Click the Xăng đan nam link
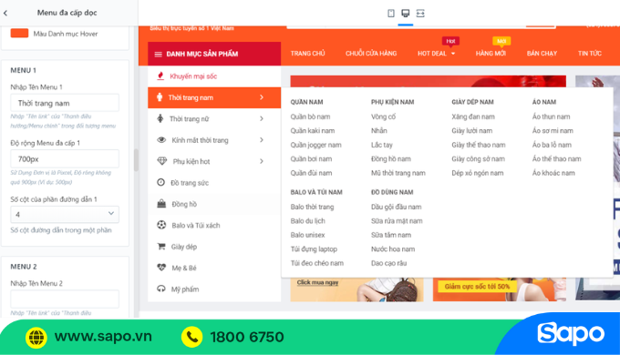The width and height of the screenshot is (620, 355). click(x=473, y=117)
